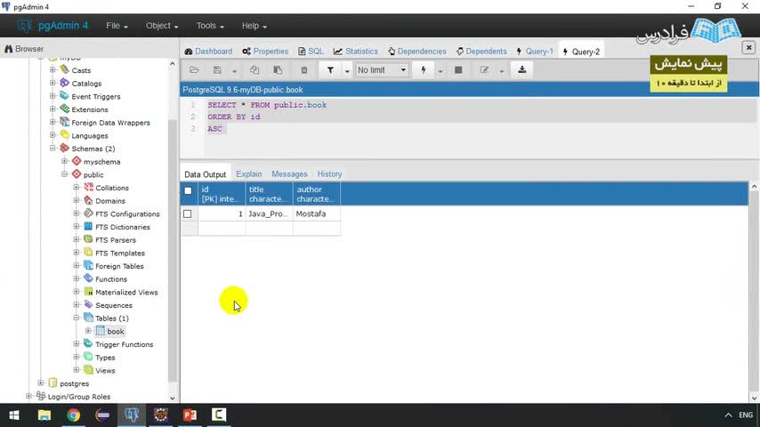Click the ENG language indicator in tray
Viewport: 760px width, 427px height.
tap(746, 415)
